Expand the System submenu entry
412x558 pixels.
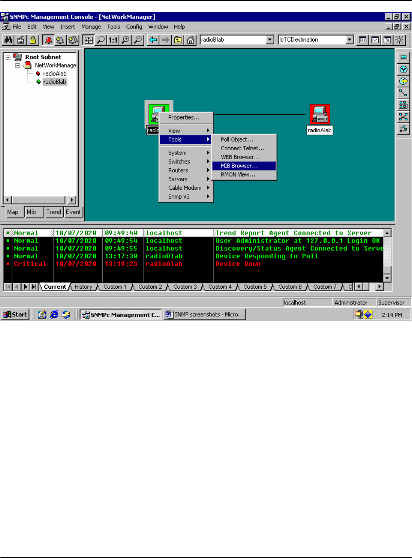click(186, 153)
